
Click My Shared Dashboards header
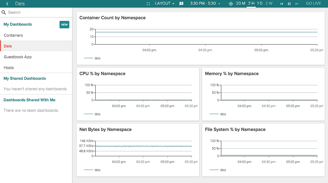25,78
